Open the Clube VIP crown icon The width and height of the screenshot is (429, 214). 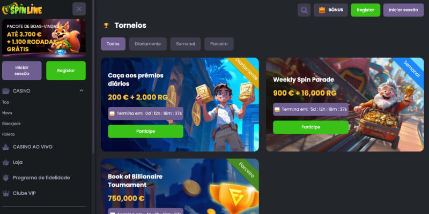pos(6,193)
